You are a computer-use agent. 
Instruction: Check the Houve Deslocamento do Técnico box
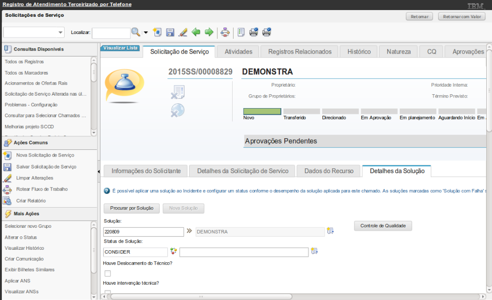pyautogui.click(x=108, y=273)
